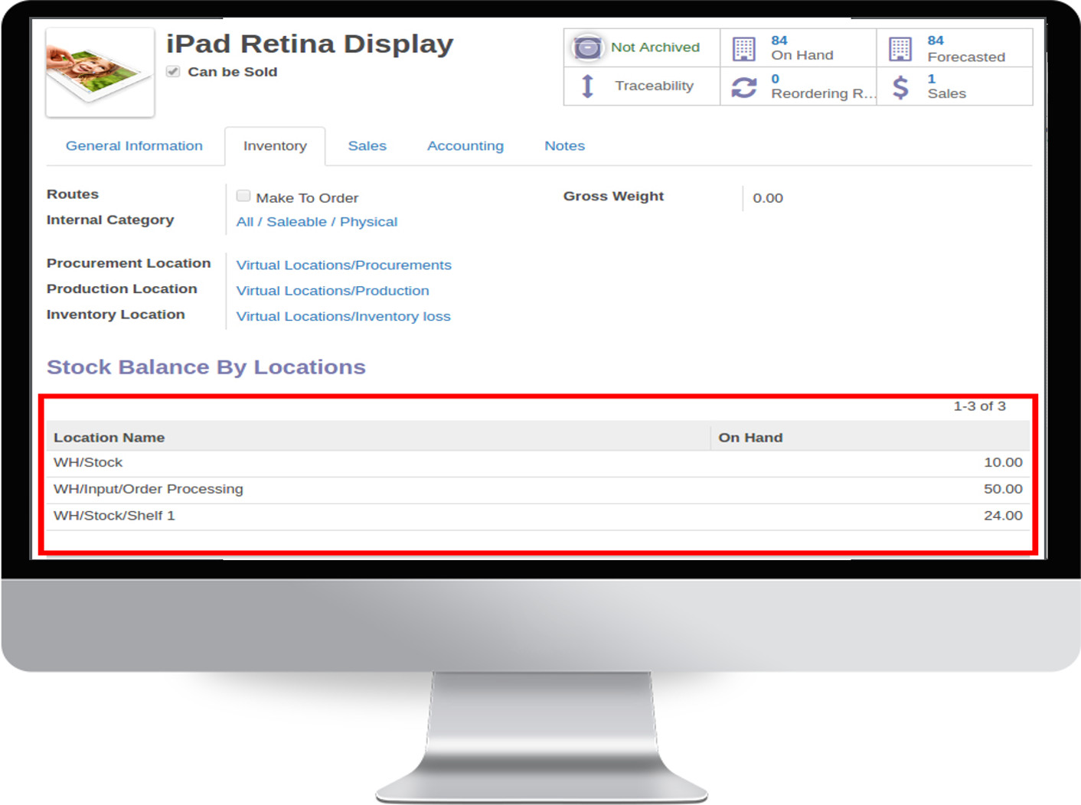1081x805 pixels.
Task: Click the Stock Balance By Locations heading
Action: coord(206,367)
